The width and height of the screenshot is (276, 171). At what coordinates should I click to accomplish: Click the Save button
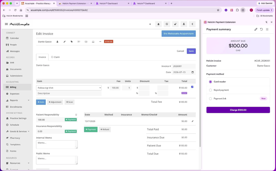tap(191, 51)
